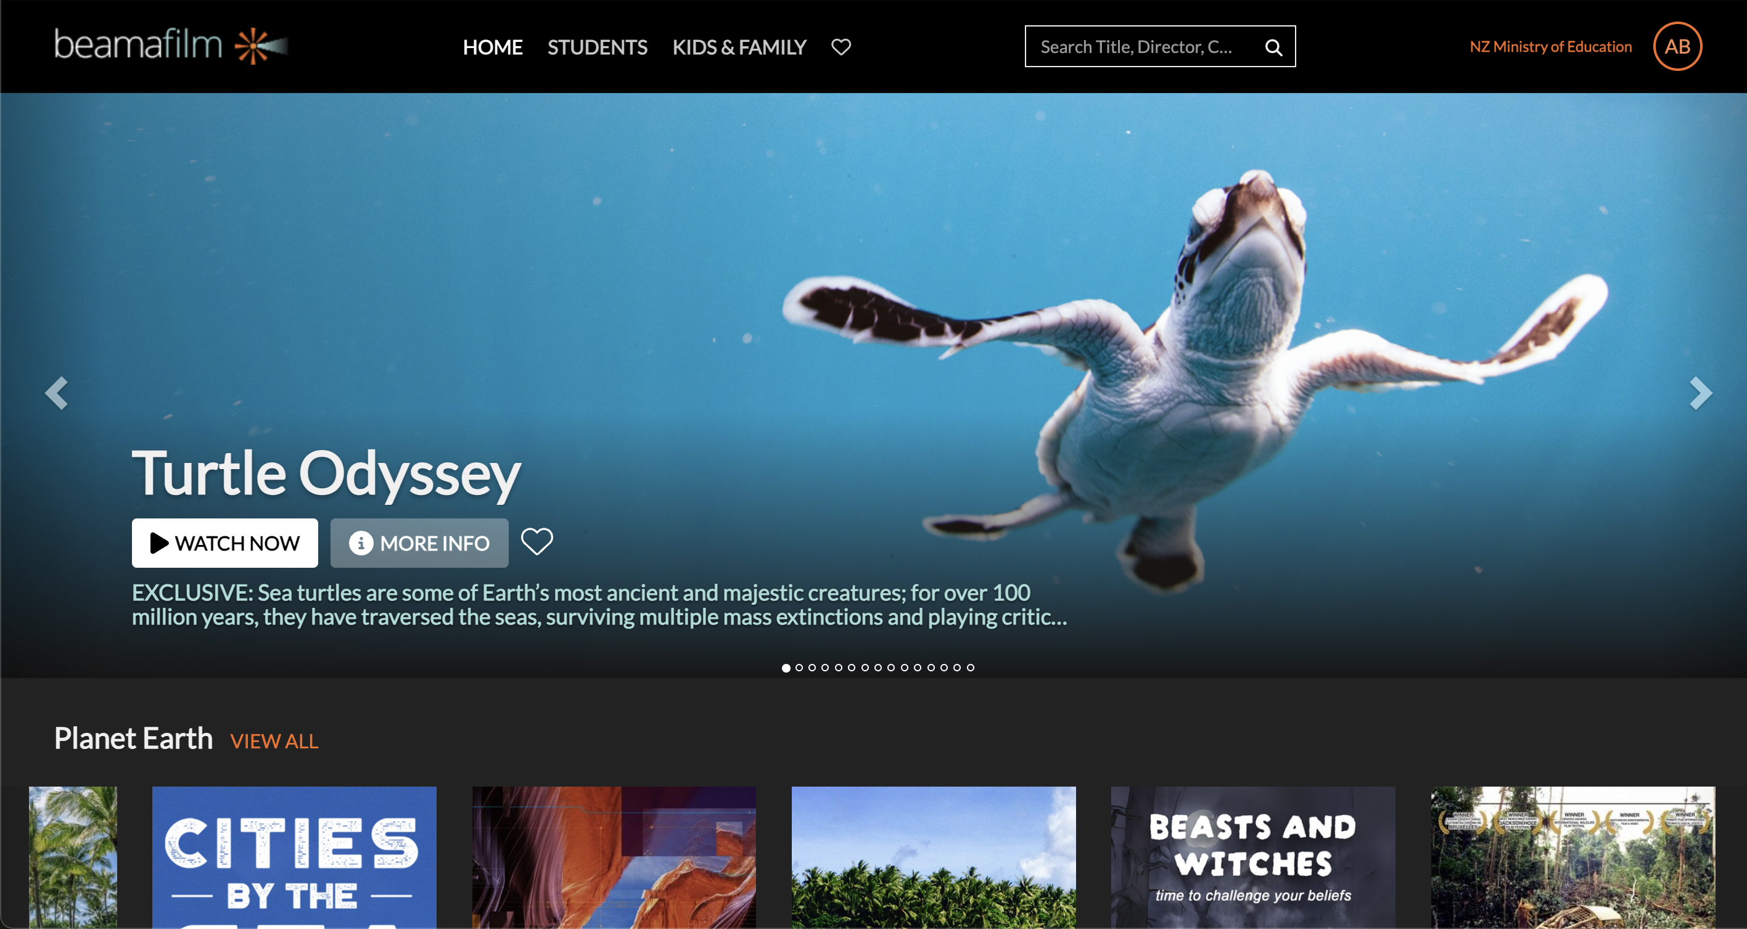Click the beamafilm logo
This screenshot has width=1747, height=929.
pos(171,46)
